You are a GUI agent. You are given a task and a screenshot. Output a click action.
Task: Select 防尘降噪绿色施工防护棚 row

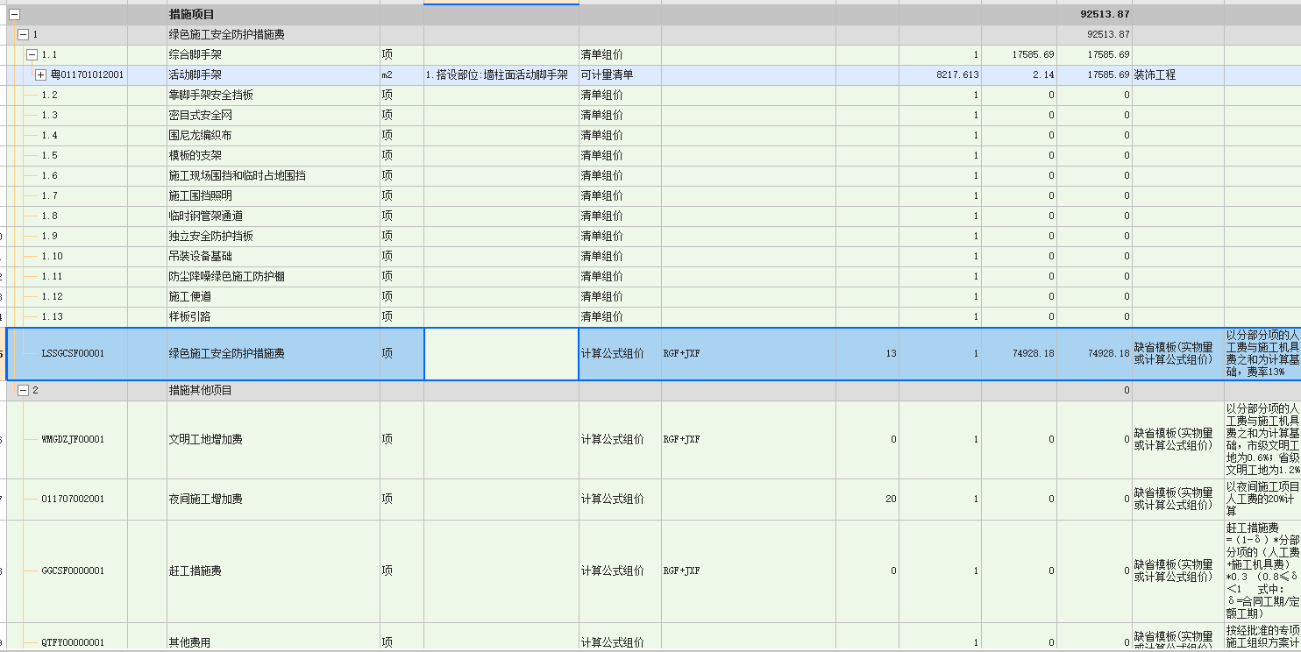(x=227, y=277)
